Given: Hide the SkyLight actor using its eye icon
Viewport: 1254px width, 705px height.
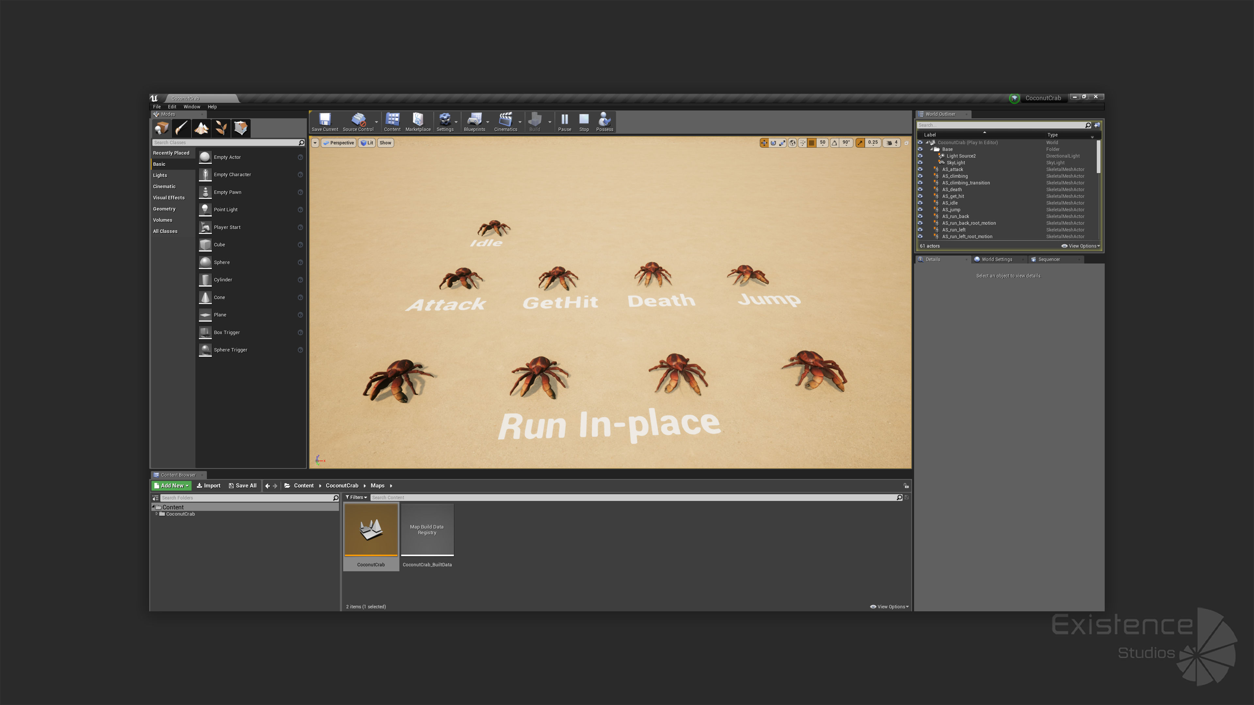Looking at the screenshot, I should pos(920,163).
